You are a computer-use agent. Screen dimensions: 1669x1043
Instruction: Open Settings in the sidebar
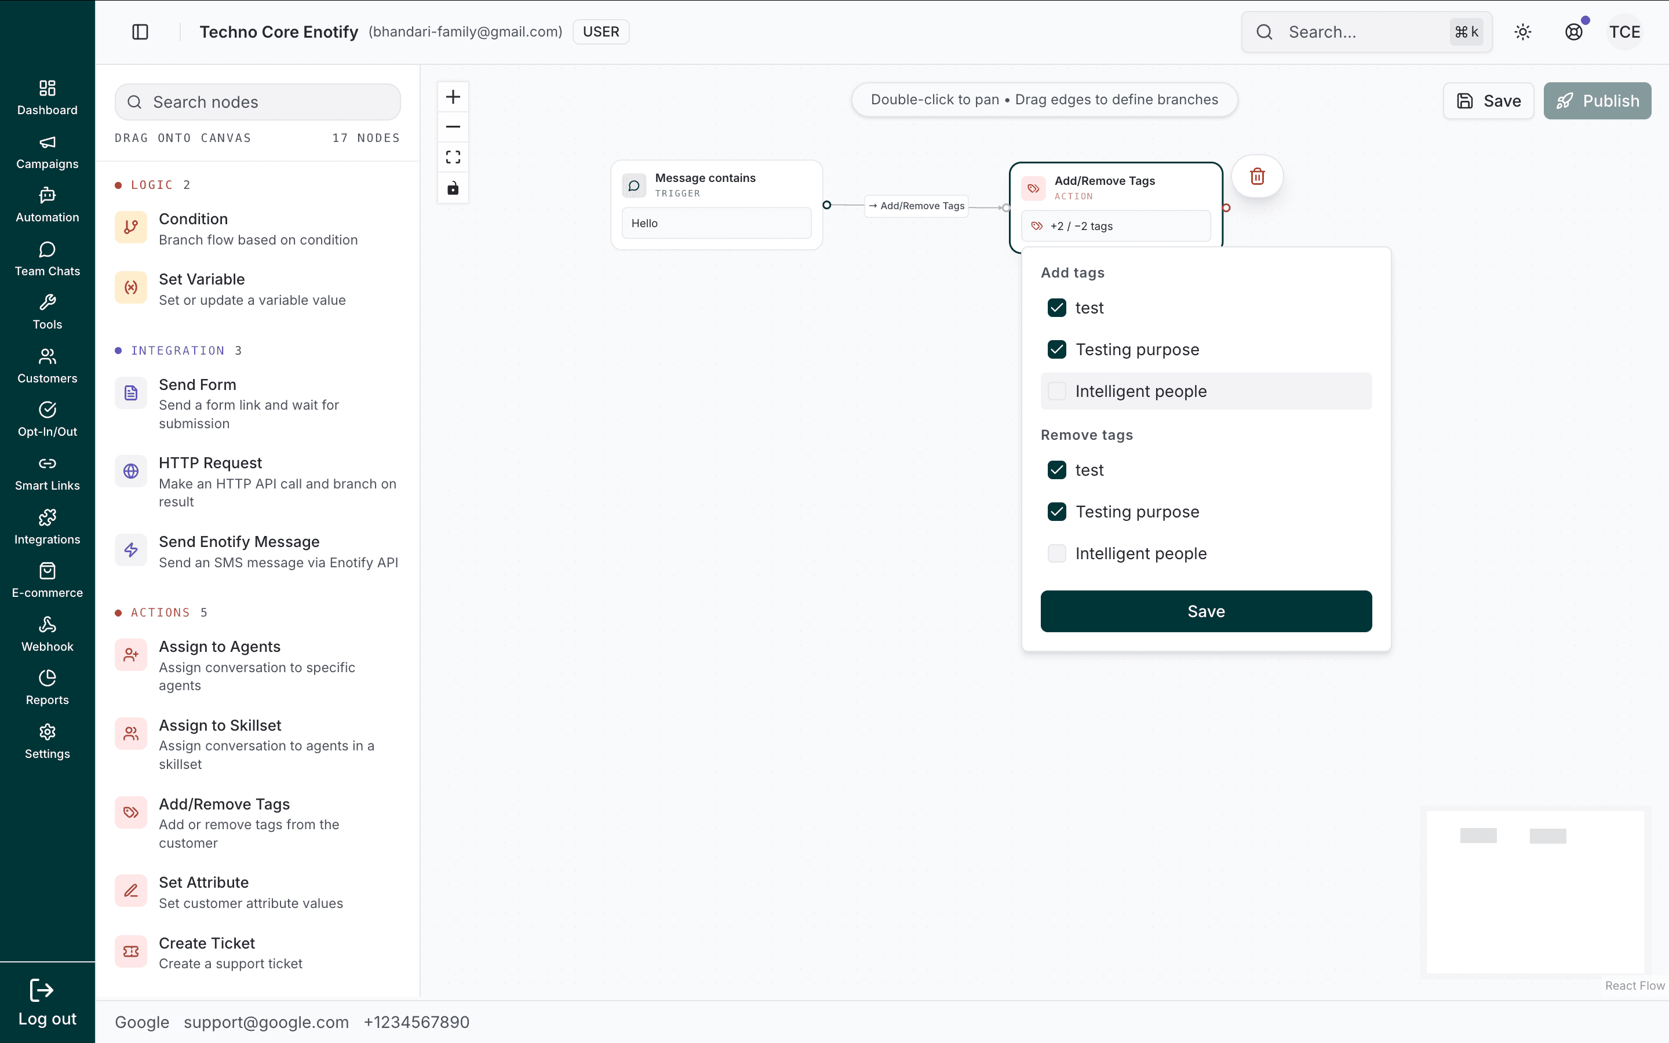tap(48, 742)
